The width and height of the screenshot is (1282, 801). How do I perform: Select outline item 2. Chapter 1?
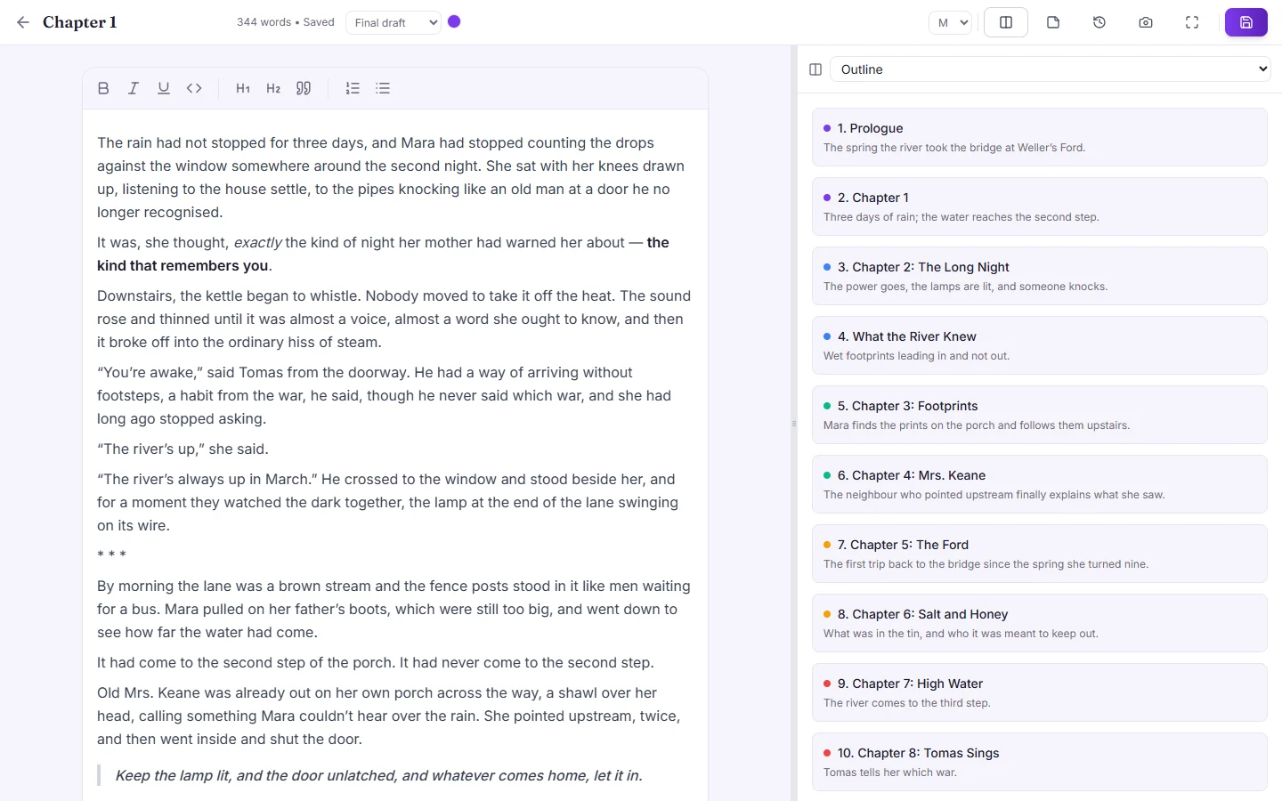click(x=1040, y=206)
